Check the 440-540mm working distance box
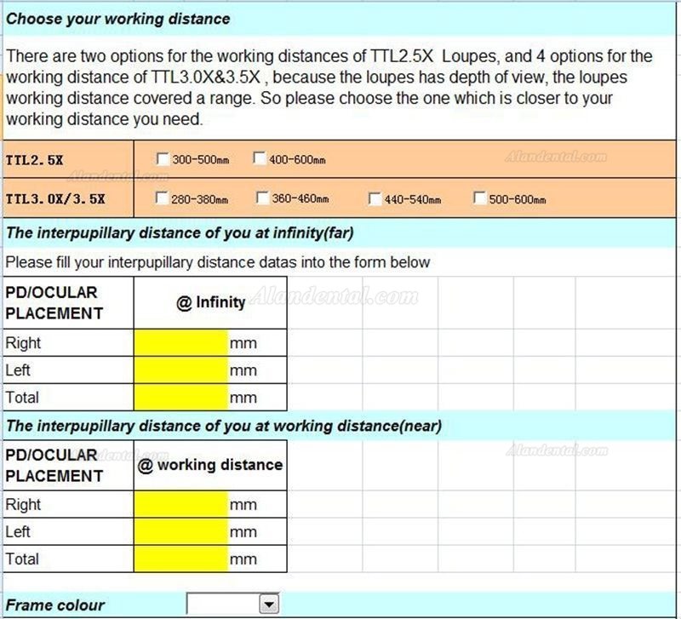 375,199
